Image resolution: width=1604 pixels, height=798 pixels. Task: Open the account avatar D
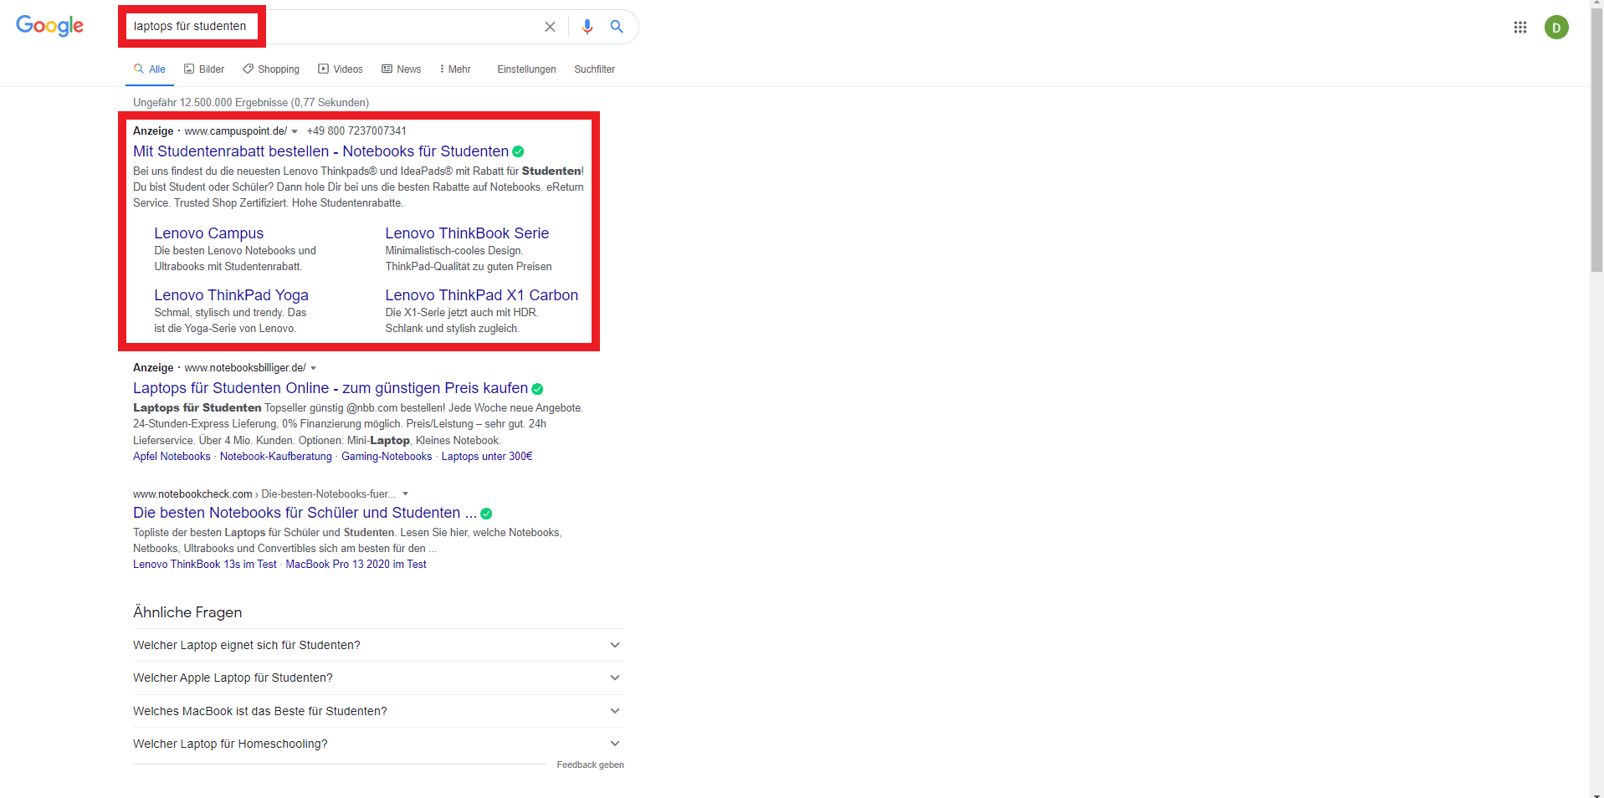[1556, 28]
